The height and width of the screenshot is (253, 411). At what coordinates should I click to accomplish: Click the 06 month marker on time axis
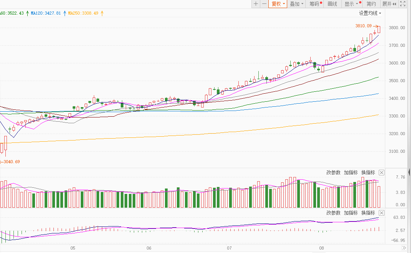click(x=149, y=248)
